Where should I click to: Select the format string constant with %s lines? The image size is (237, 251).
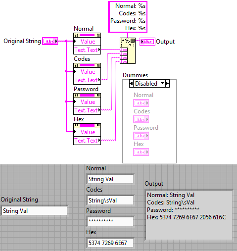(x=128, y=17)
